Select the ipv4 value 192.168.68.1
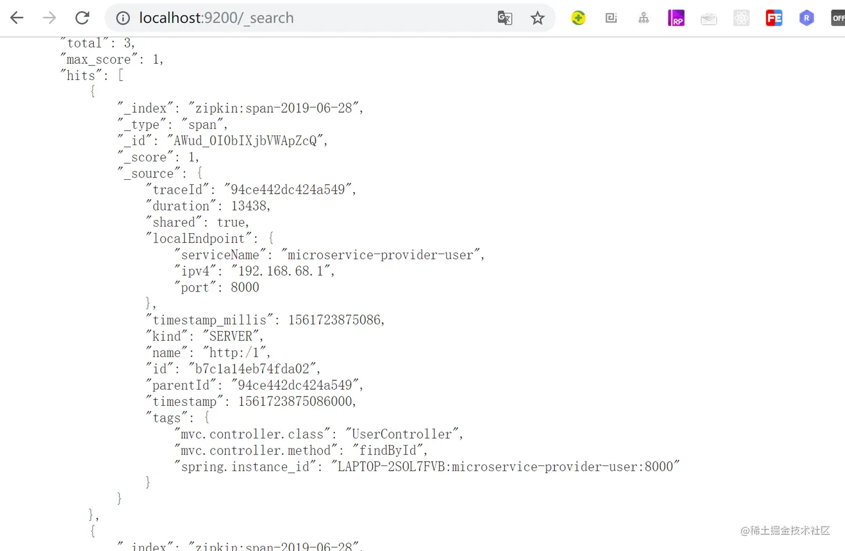This screenshot has width=845, height=551. (x=280, y=271)
